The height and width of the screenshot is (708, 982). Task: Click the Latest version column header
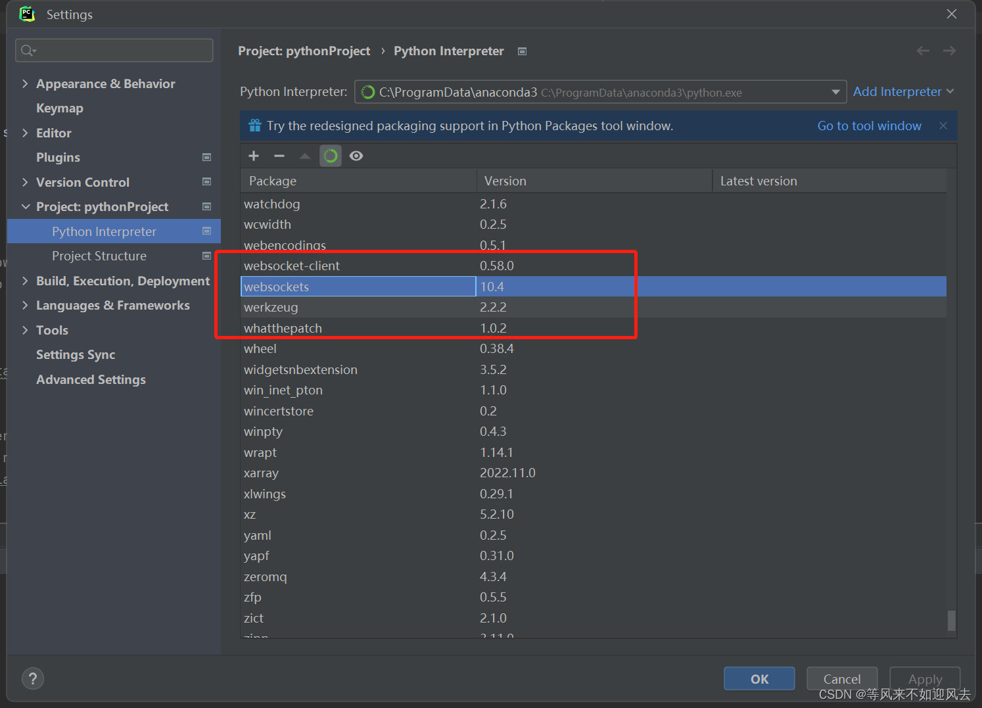pyautogui.click(x=830, y=181)
